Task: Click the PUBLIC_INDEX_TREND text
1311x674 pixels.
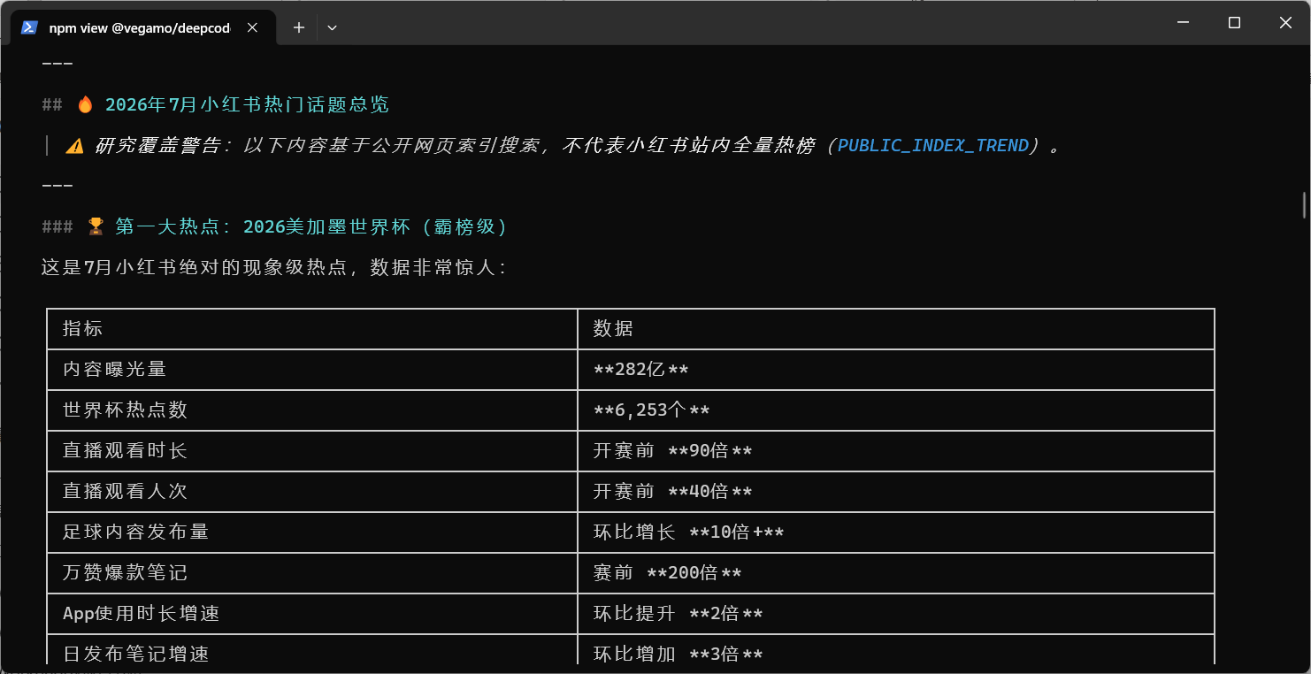Action: click(932, 145)
